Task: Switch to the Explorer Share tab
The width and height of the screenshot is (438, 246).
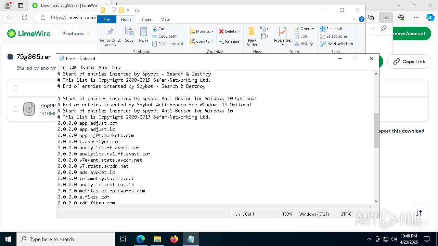Action: click(x=146, y=19)
